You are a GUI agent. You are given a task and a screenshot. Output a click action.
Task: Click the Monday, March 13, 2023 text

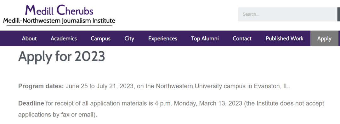208,103
